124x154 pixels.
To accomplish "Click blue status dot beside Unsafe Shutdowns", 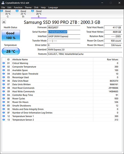I will (x=4, y=106).
